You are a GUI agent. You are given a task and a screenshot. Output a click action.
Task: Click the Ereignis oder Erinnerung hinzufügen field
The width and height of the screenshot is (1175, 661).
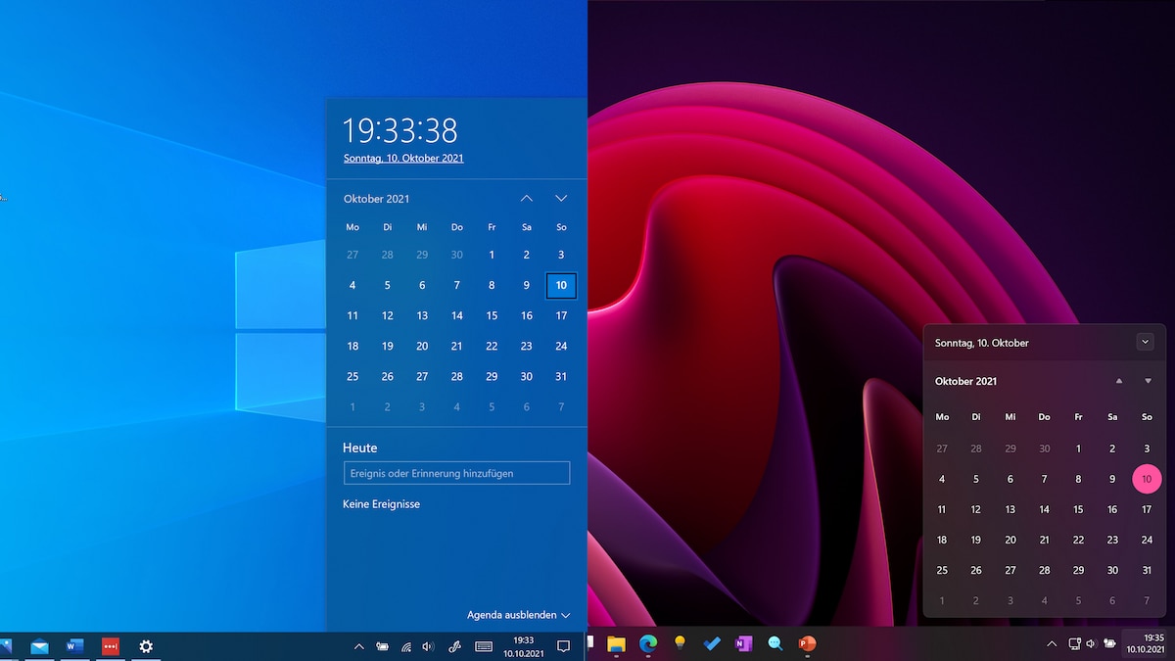[456, 472]
